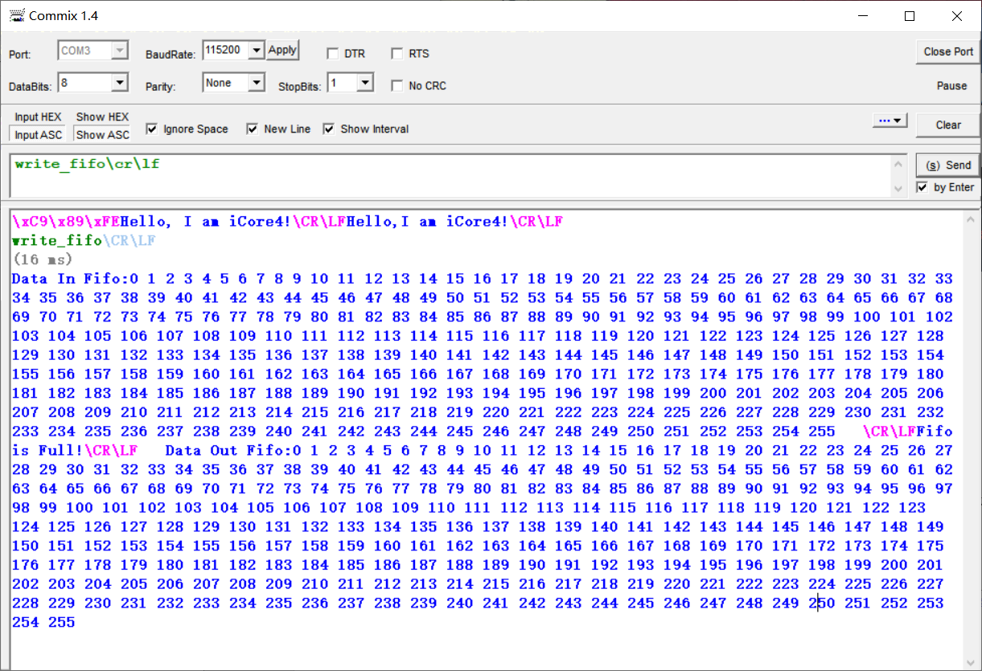Disable the New Line checkbox

click(x=253, y=129)
